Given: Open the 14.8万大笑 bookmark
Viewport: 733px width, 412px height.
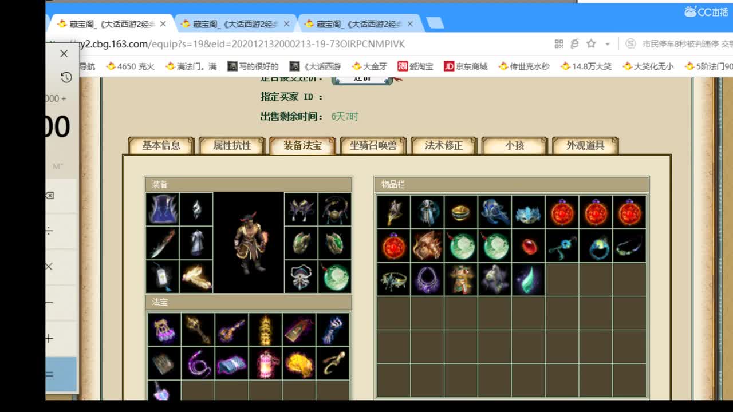Looking at the screenshot, I should point(586,66).
